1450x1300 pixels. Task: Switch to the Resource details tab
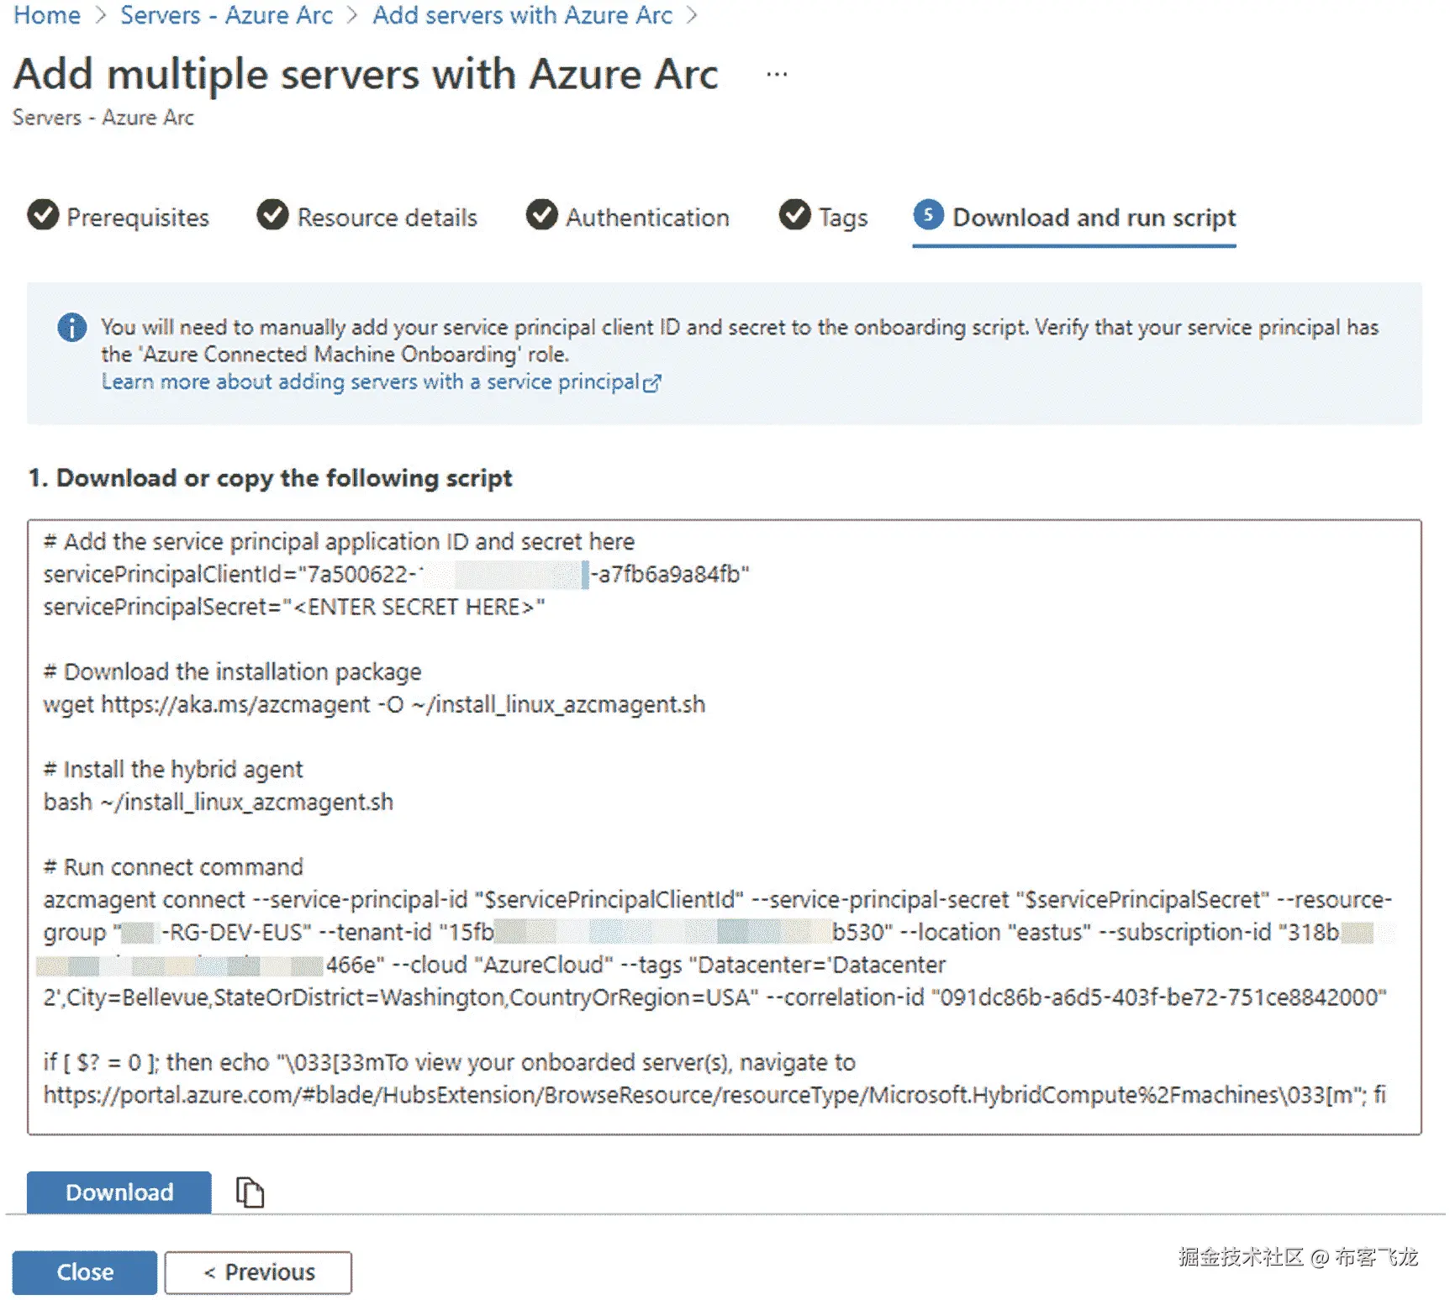point(367,217)
